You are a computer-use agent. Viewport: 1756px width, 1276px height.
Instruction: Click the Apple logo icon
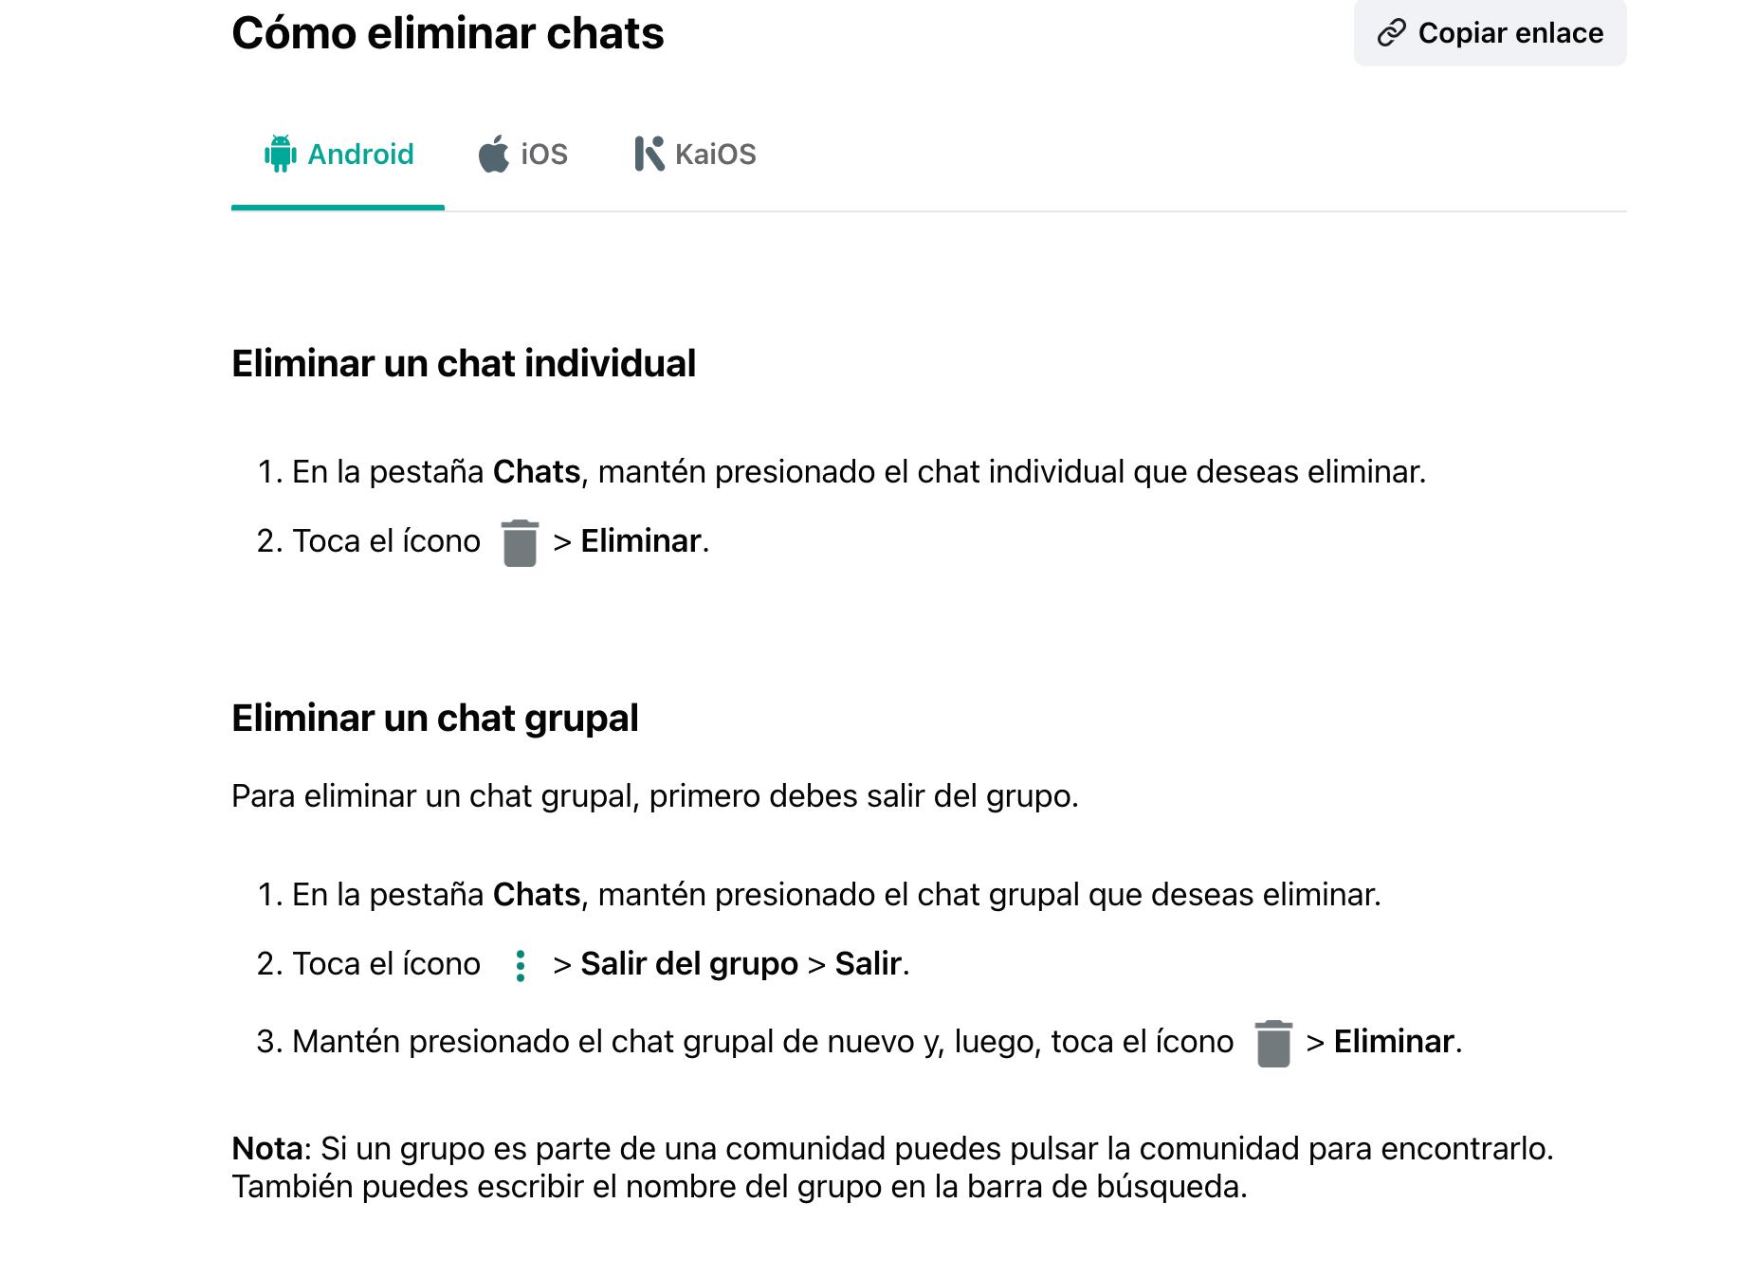pos(493,154)
